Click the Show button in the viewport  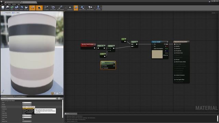coord(18,13)
